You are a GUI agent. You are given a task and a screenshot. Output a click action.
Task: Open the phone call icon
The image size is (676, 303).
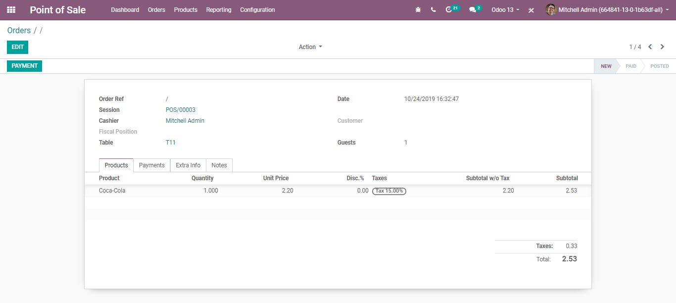(x=434, y=10)
